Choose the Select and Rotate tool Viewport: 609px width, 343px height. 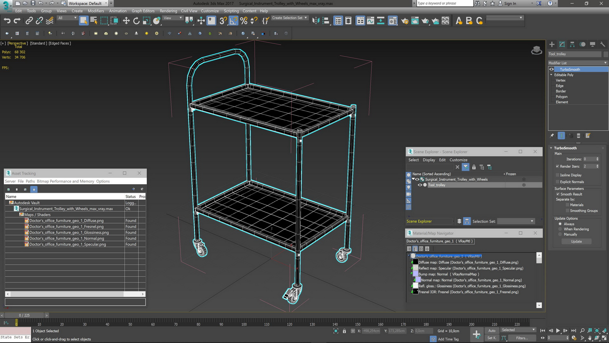pyautogui.click(x=136, y=21)
